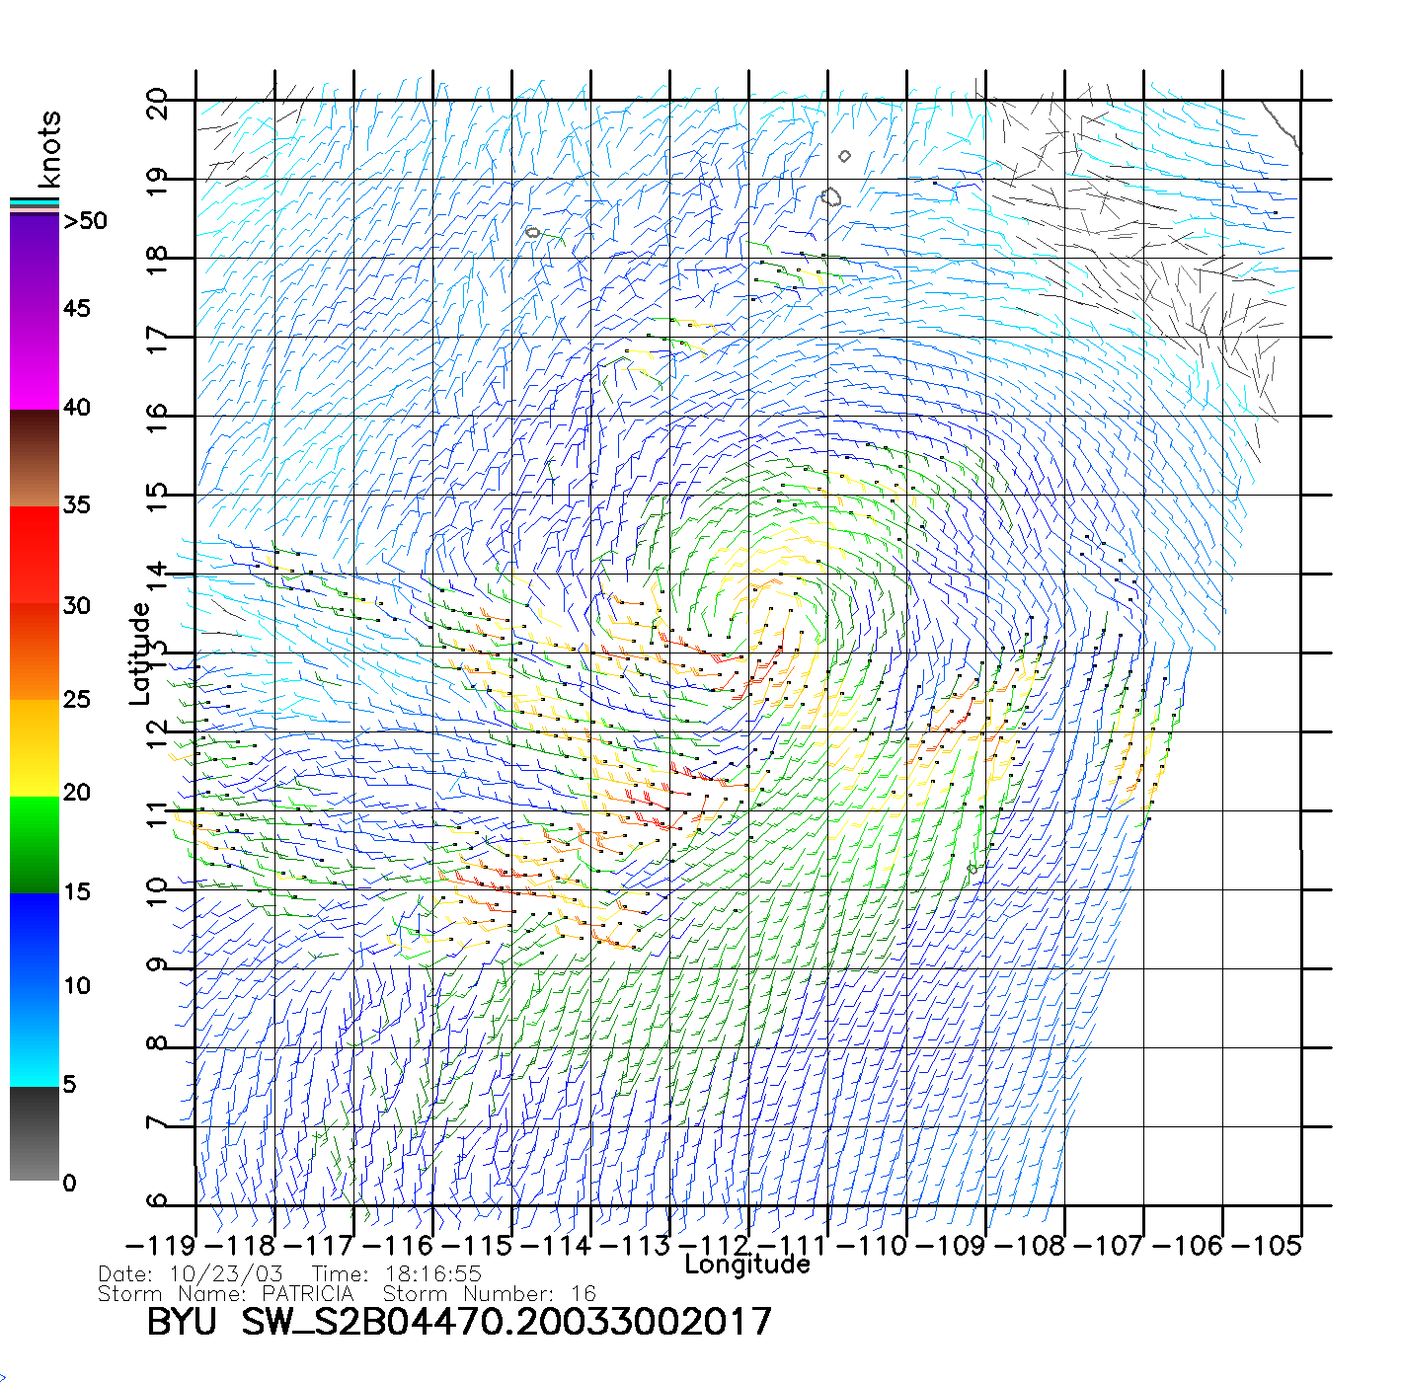1402x1382 pixels.
Task: Click the BYU SW_S2B04470.20033002017 file title
Action: coord(459,1322)
